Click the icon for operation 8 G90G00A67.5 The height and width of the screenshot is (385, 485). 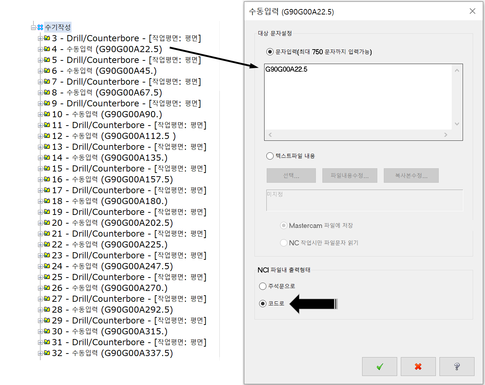click(x=47, y=92)
